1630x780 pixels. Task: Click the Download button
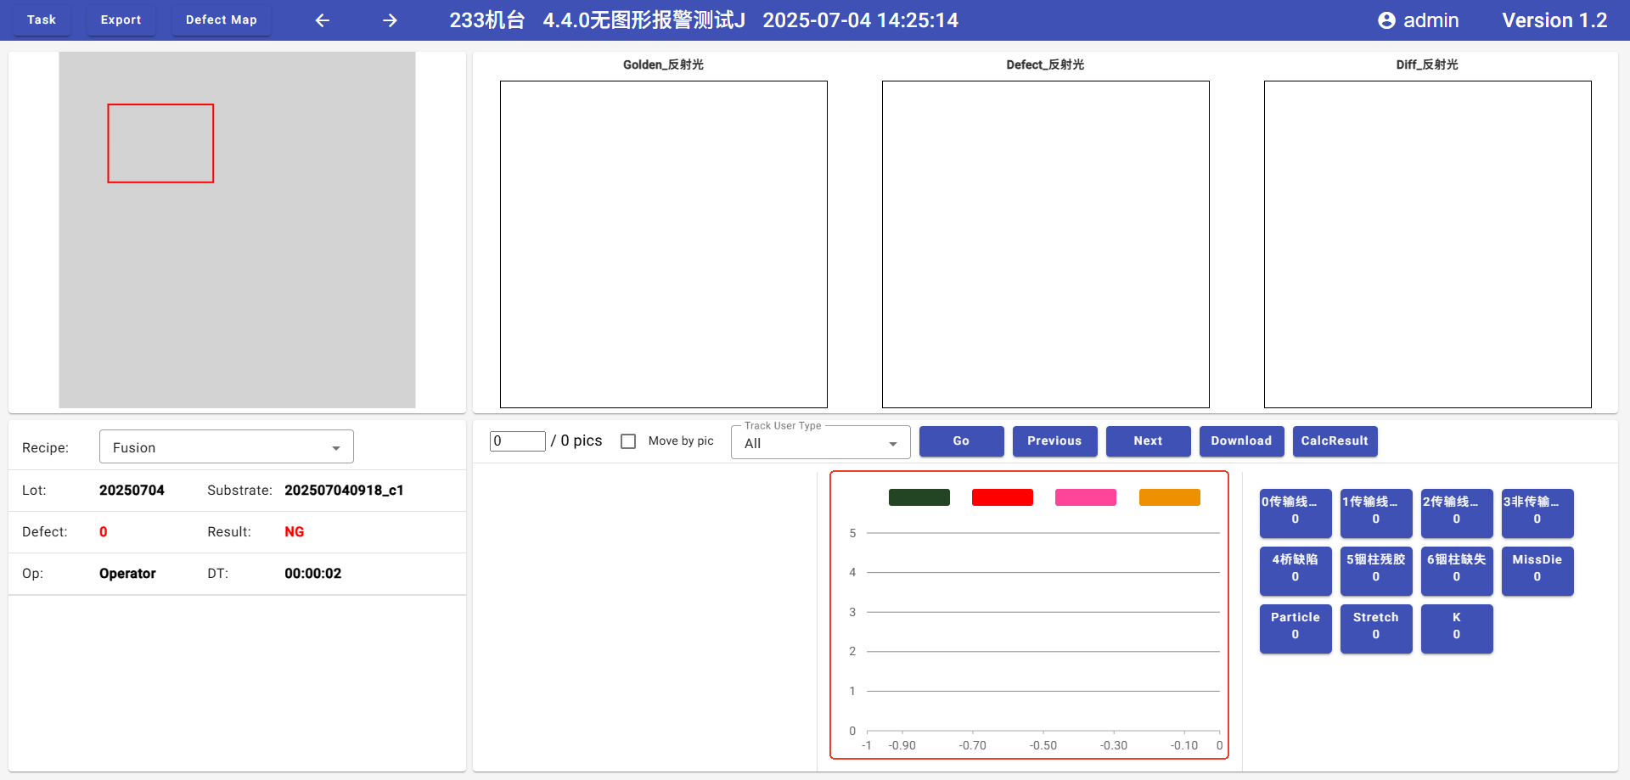tap(1241, 441)
